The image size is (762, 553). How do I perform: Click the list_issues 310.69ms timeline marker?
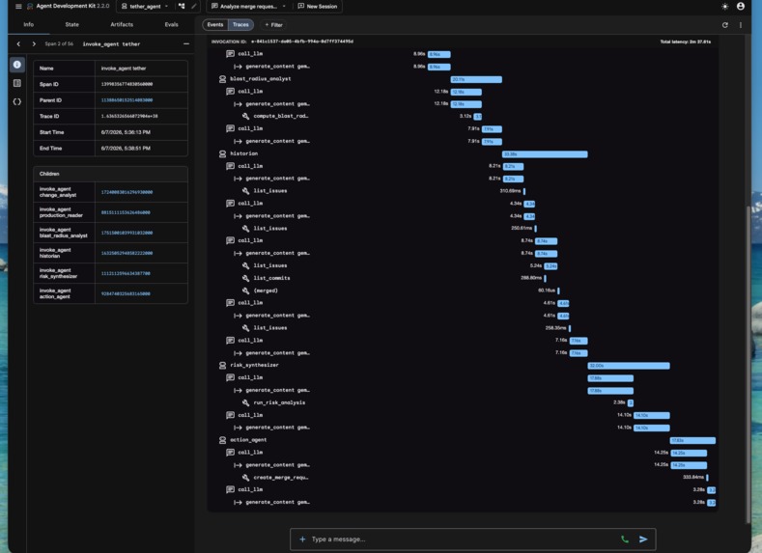[x=523, y=191]
